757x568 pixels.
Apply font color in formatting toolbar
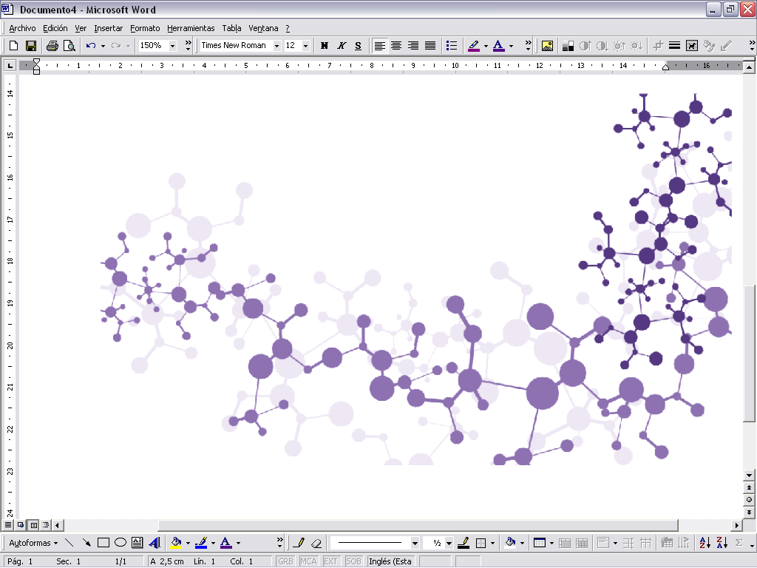point(499,46)
